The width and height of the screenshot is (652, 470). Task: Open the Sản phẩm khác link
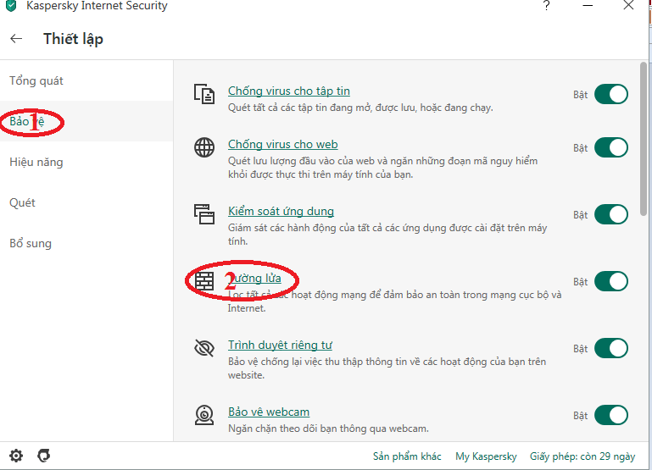tap(407, 456)
